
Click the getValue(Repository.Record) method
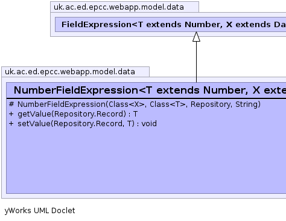pos(78,114)
